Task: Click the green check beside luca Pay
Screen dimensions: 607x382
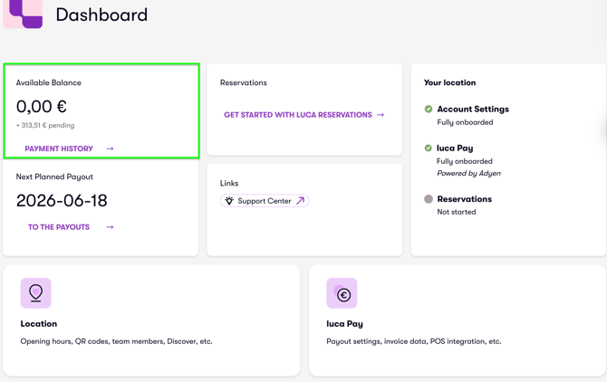Action: [428, 148]
